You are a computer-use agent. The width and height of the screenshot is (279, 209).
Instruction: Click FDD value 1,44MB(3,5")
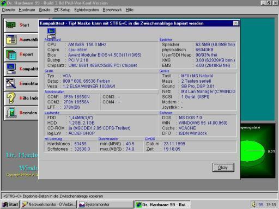81,118
